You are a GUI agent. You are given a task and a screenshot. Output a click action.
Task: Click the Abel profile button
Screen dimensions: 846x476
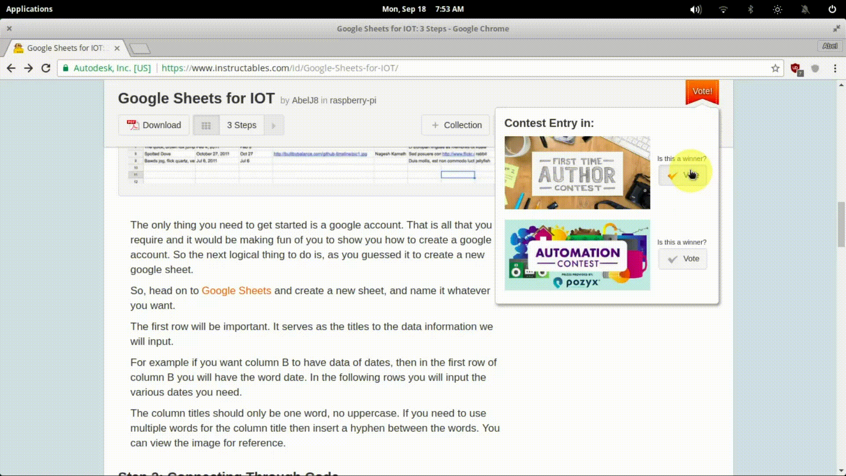click(830, 46)
